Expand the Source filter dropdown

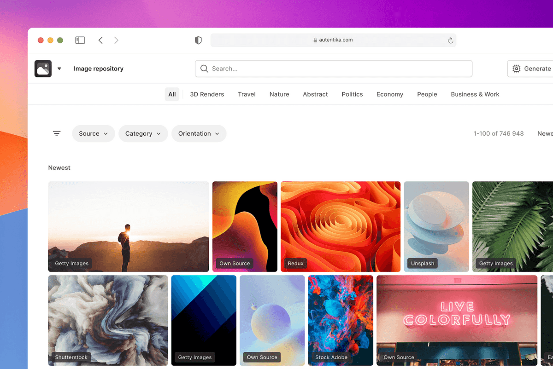94,133
